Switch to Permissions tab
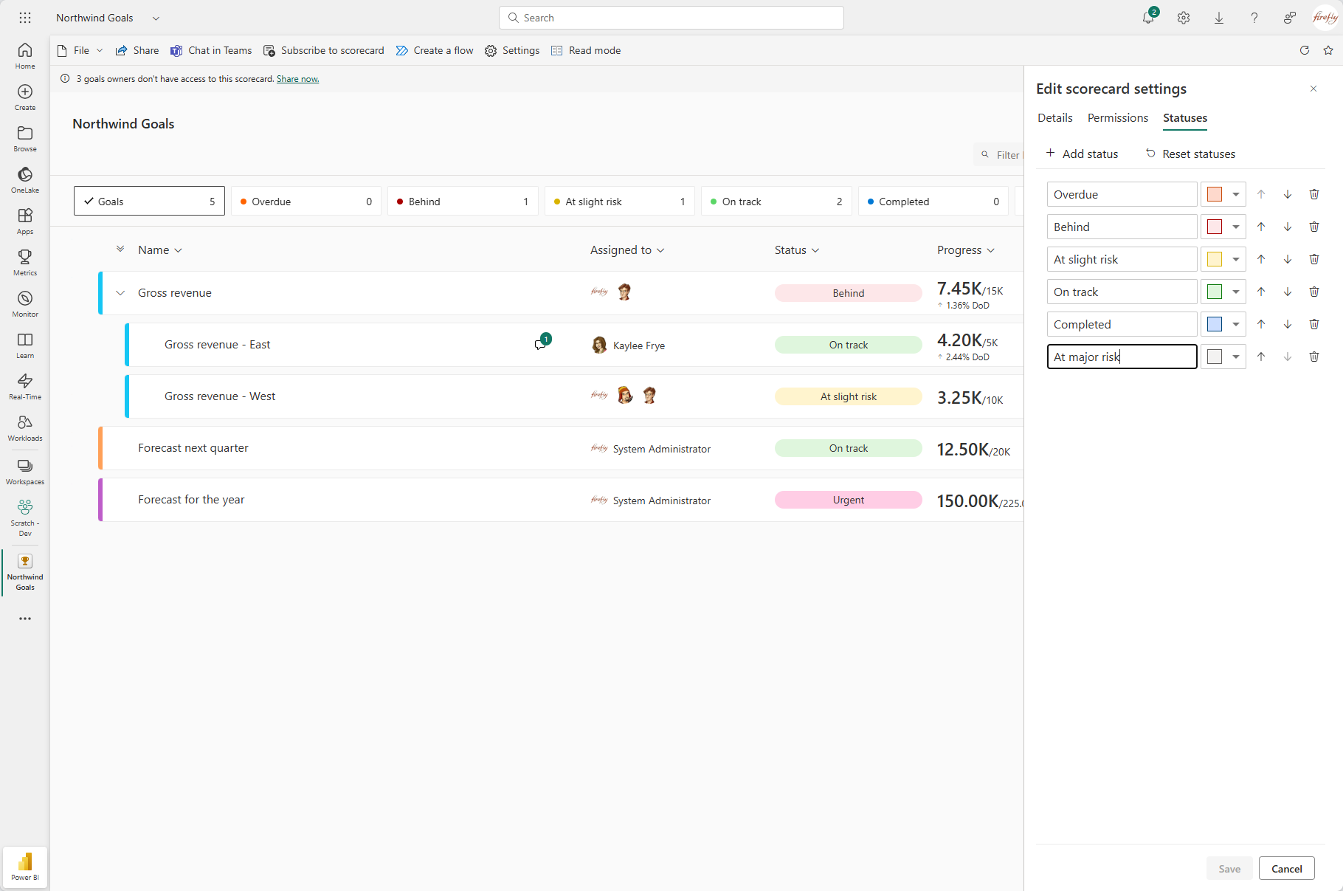 1118,118
